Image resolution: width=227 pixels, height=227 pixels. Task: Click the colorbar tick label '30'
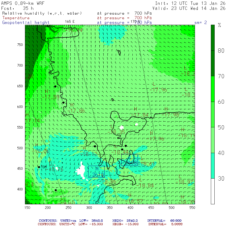tap(221, 179)
